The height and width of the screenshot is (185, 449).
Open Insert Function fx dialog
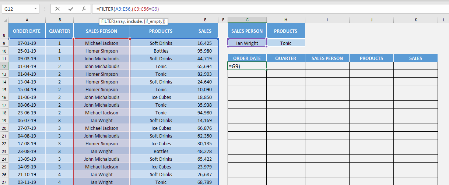(x=84, y=9)
